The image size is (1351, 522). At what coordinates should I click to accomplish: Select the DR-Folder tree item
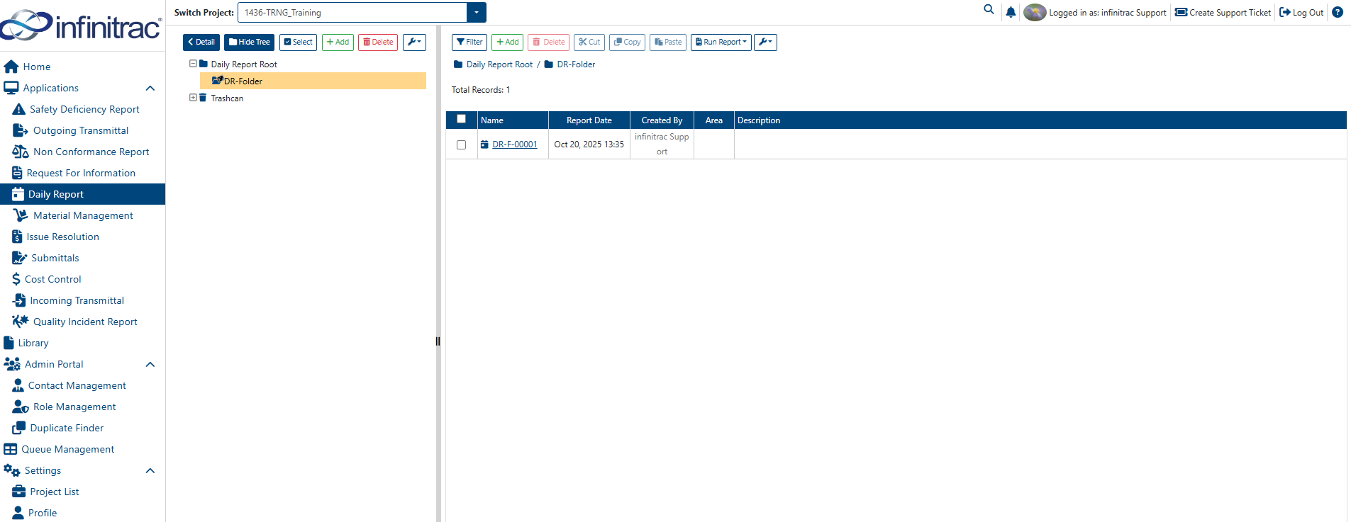point(313,81)
